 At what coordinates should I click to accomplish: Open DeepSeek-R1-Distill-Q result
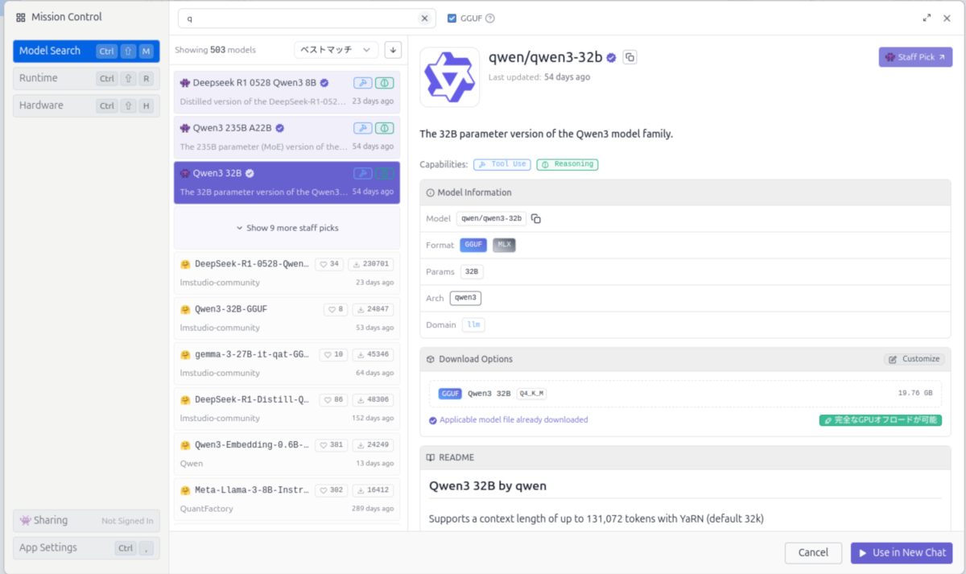pos(287,408)
